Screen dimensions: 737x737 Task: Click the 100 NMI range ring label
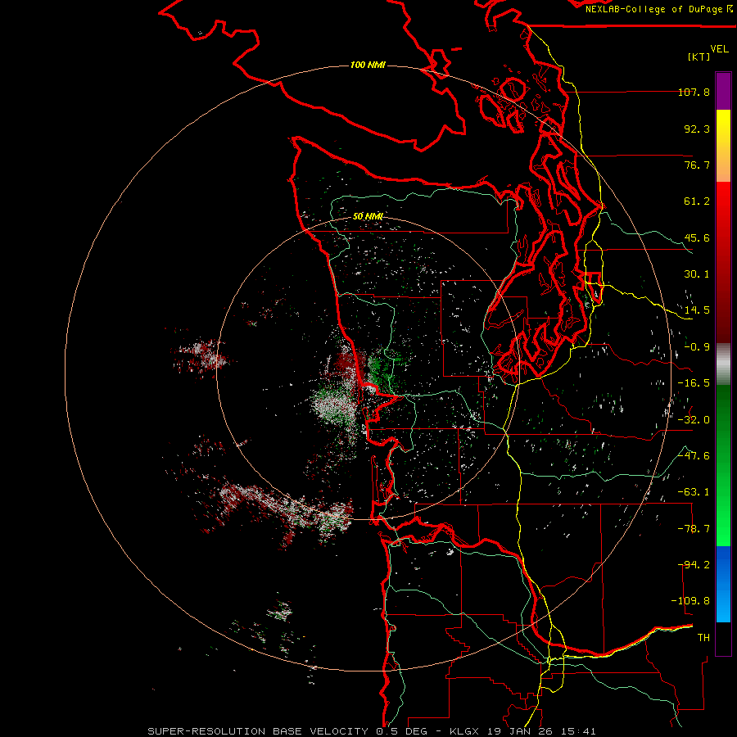(x=368, y=65)
